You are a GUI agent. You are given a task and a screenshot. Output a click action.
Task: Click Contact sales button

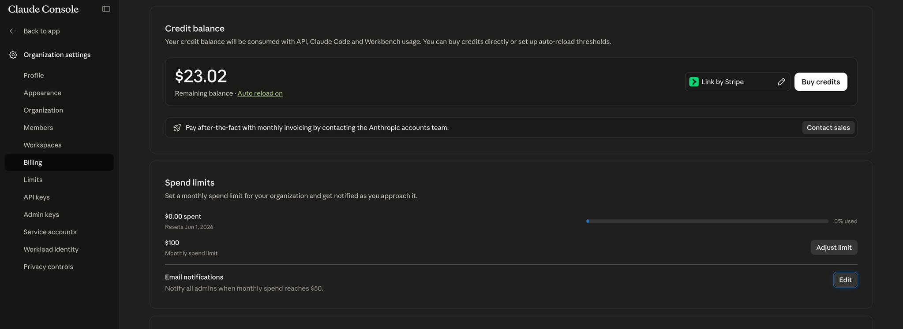pyautogui.click(x=828, y=128)
